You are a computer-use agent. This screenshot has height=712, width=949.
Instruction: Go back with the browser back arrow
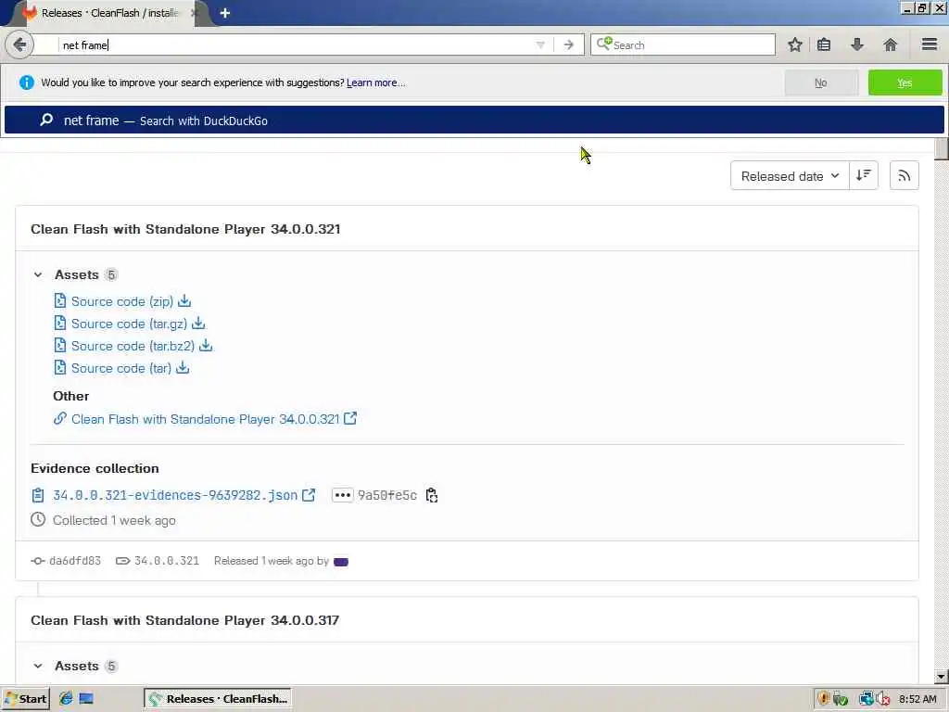[19, 44]
